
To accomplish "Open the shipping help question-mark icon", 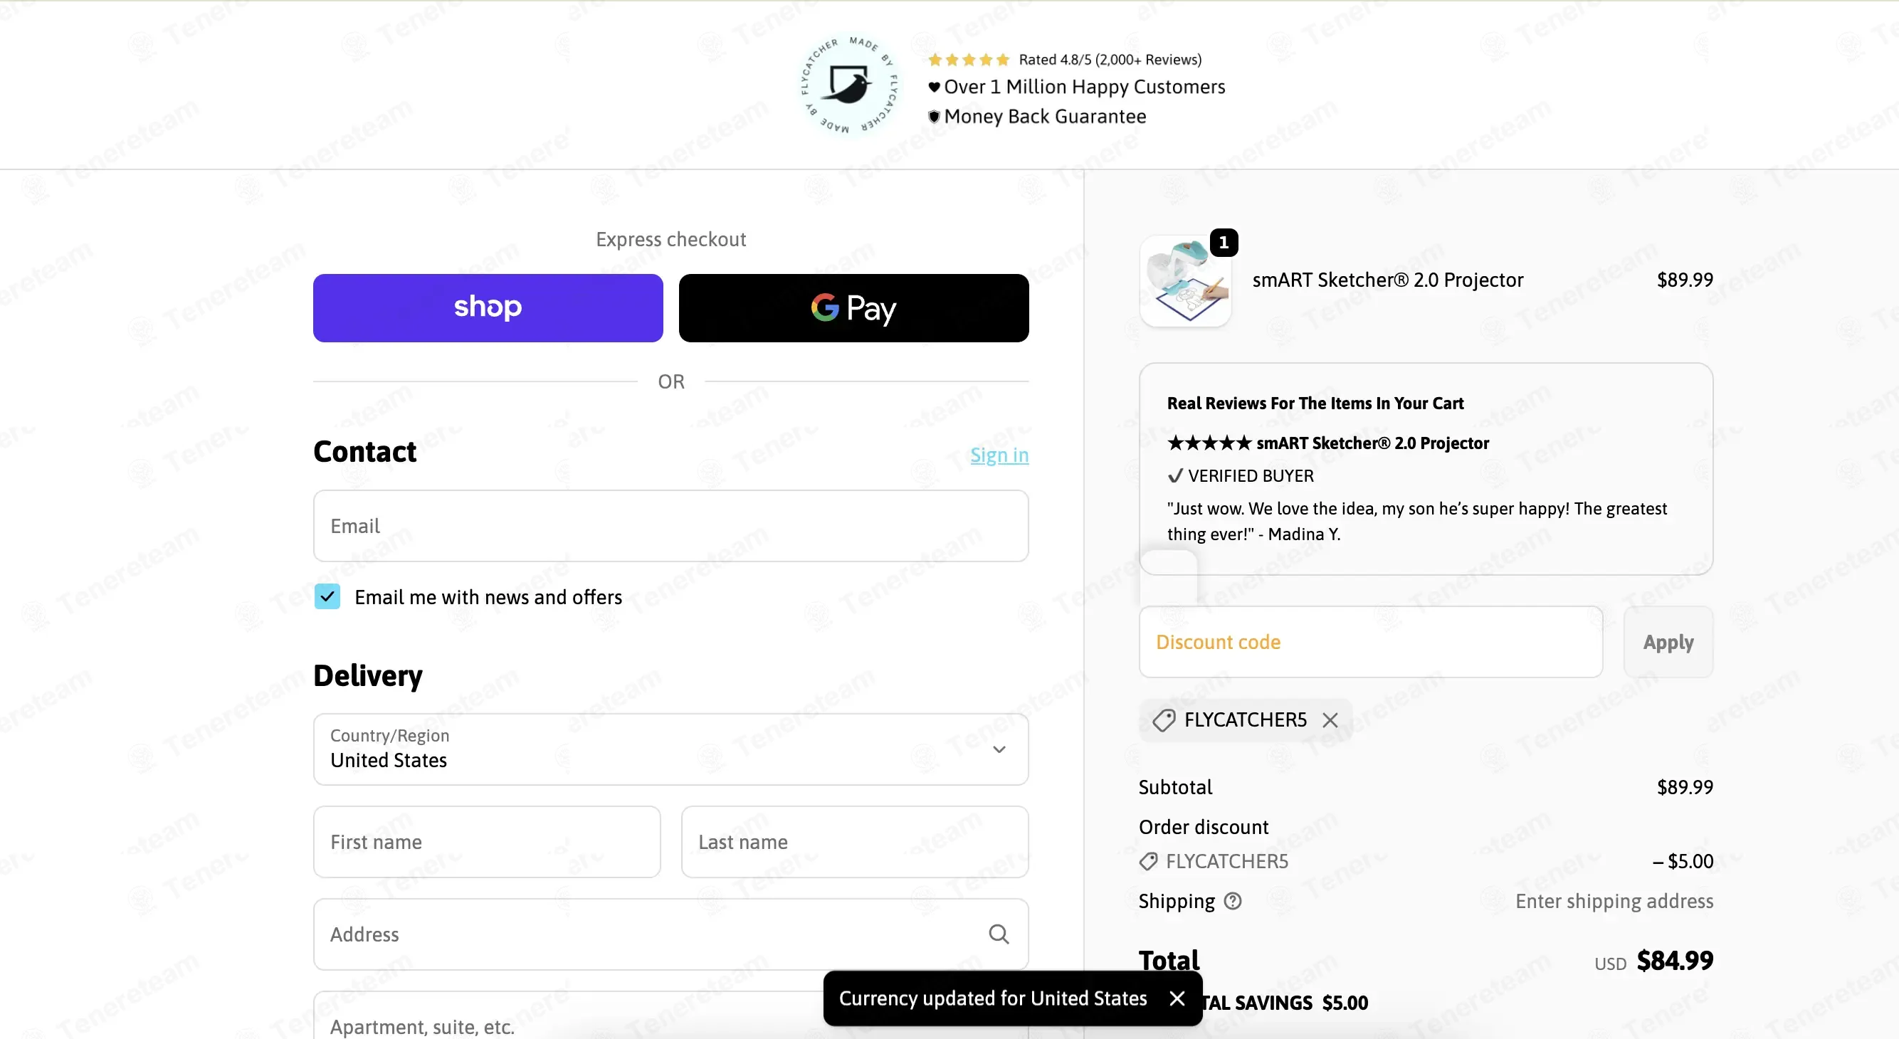I will (1233, 900).
